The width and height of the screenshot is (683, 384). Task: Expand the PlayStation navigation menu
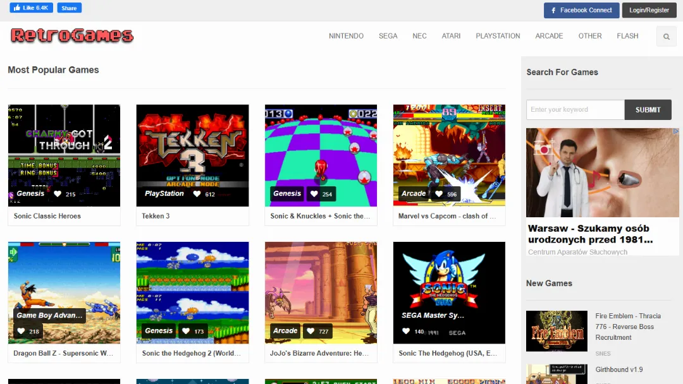click(x=498, y=36)
